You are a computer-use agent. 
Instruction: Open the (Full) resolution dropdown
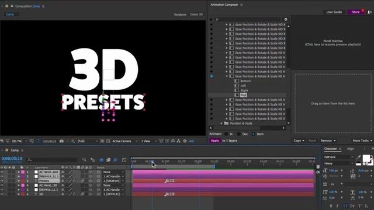tap(87, 141)
